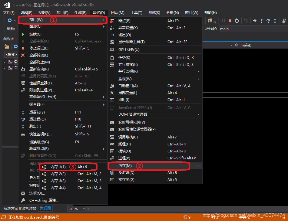Select 跳出(T) step out entry

(63, 126)
